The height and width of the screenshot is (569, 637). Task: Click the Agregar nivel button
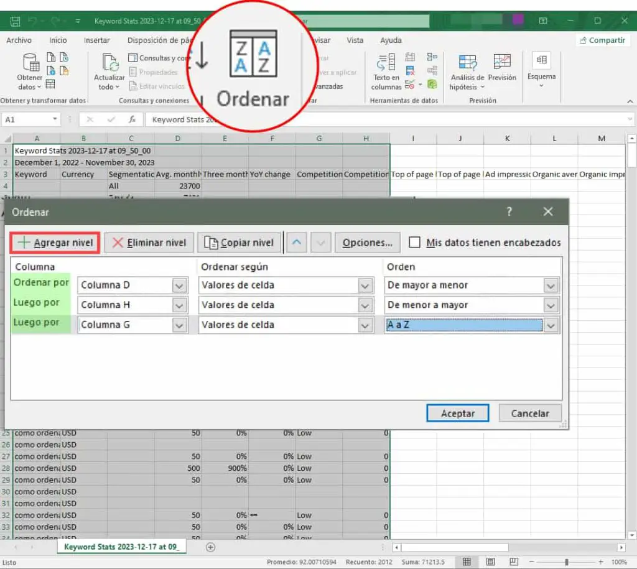54,243
